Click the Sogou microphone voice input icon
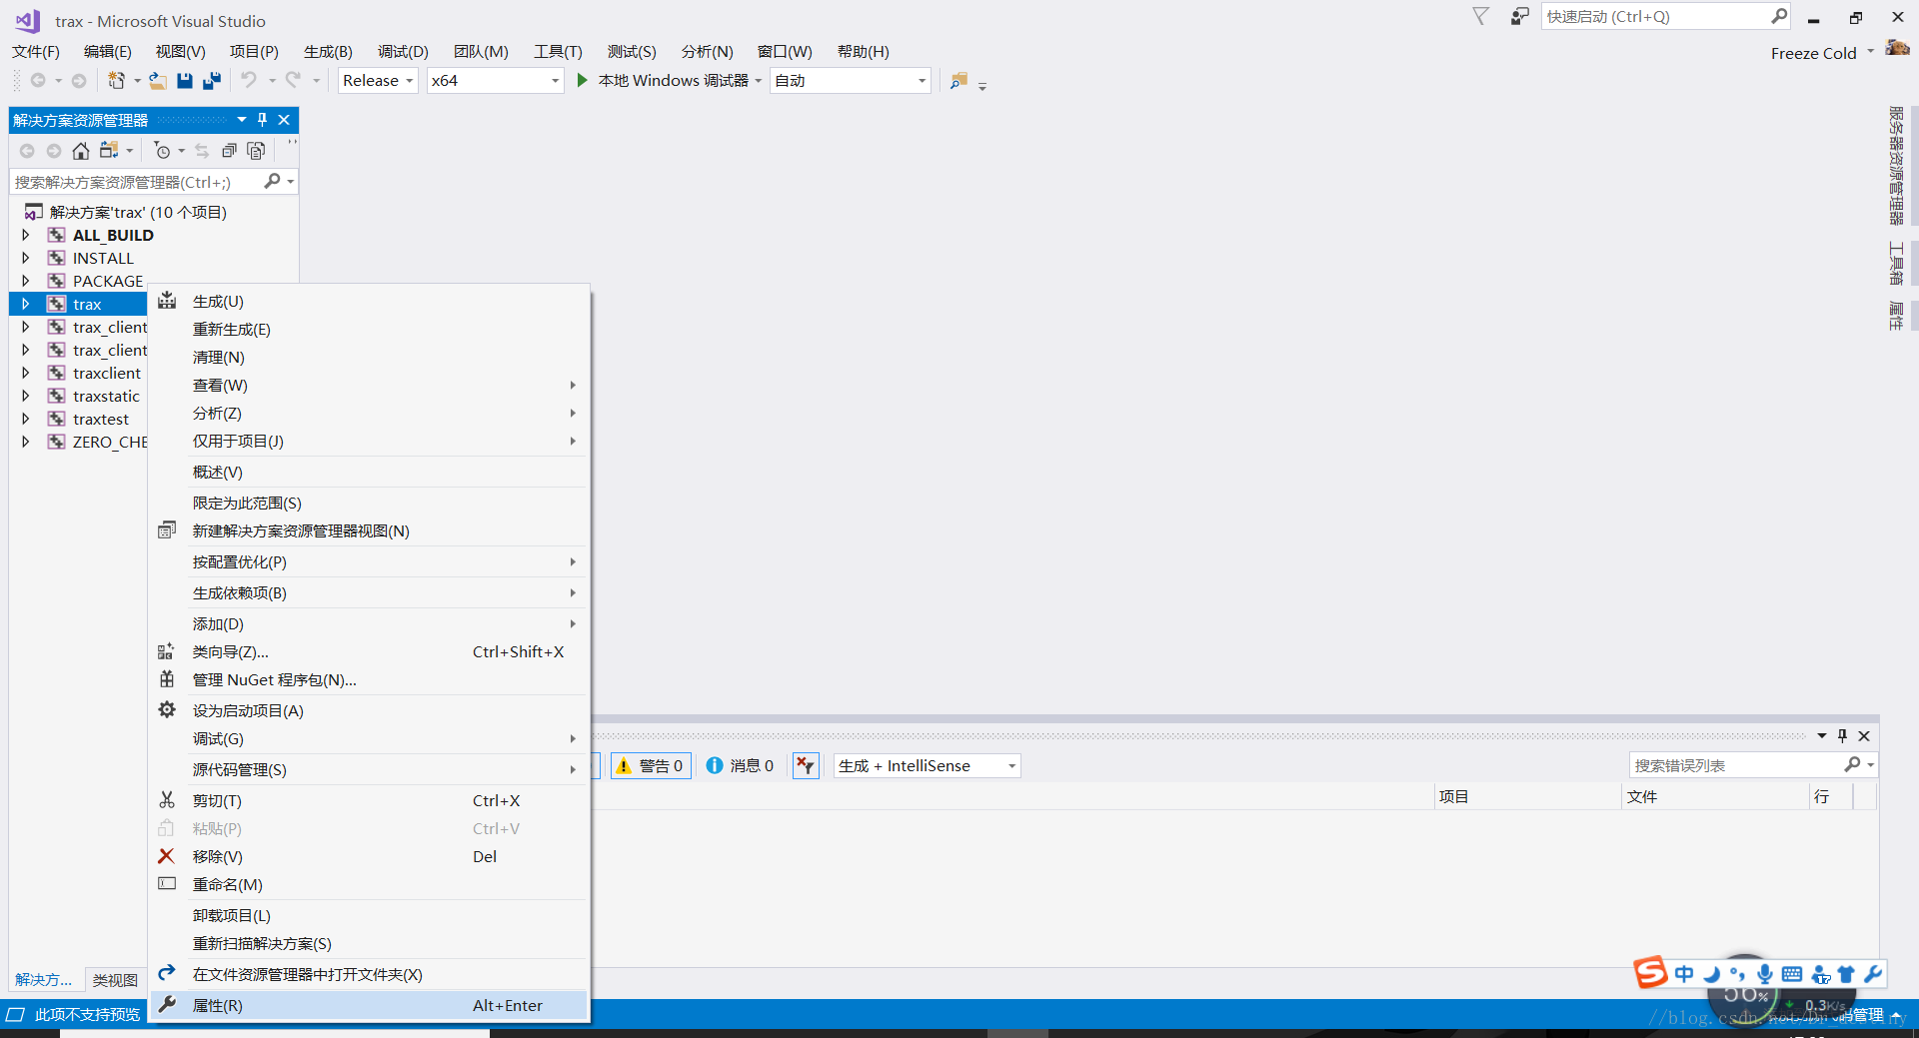1919x1038 pixels. click(x=1765, y=974)
